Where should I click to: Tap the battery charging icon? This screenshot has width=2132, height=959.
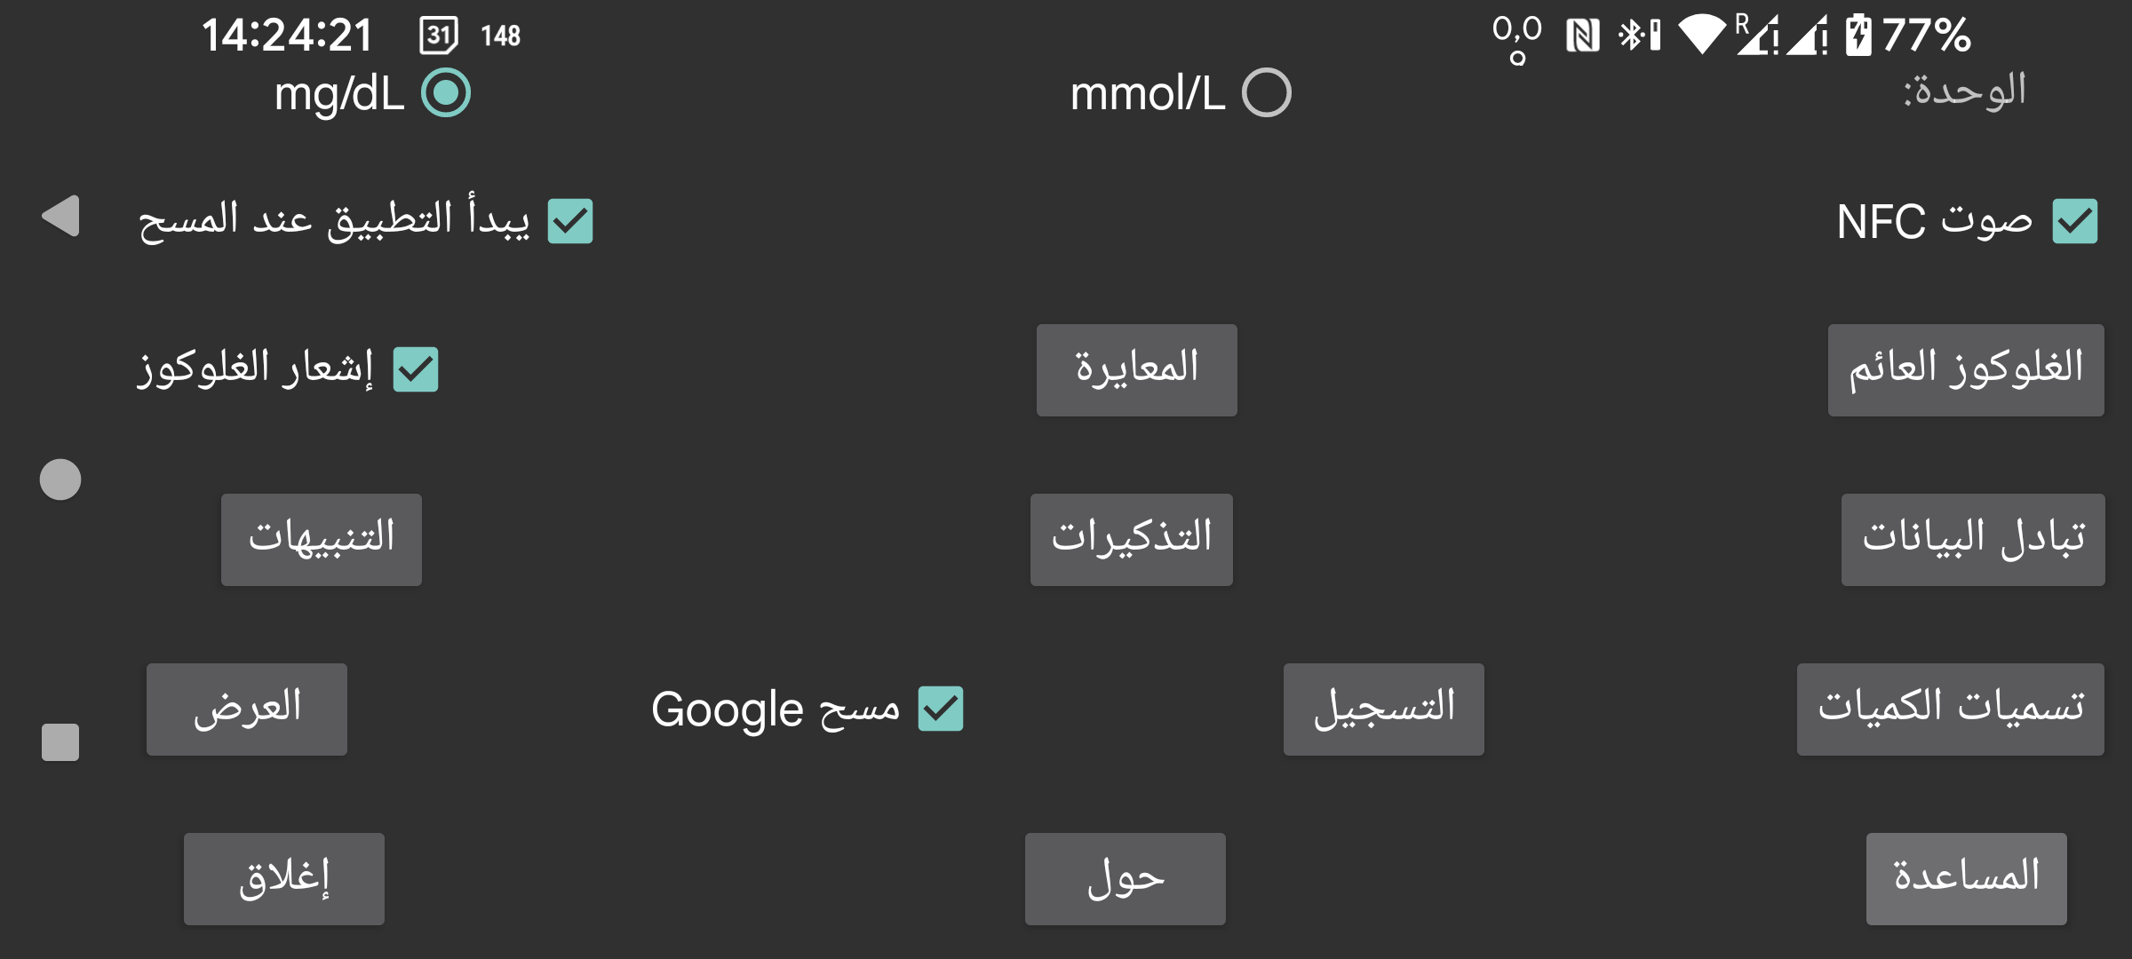[x=1858, y=36]
